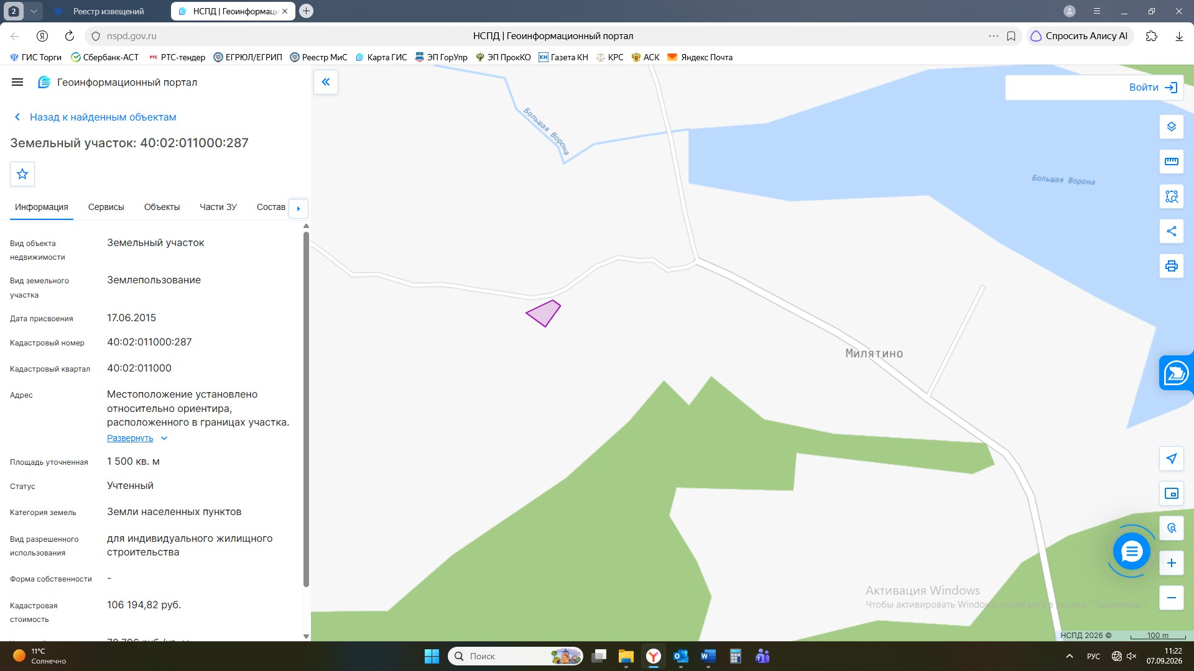
Task: Switch to Реестр извещений browser tab
Action: [x=108, y=11]
